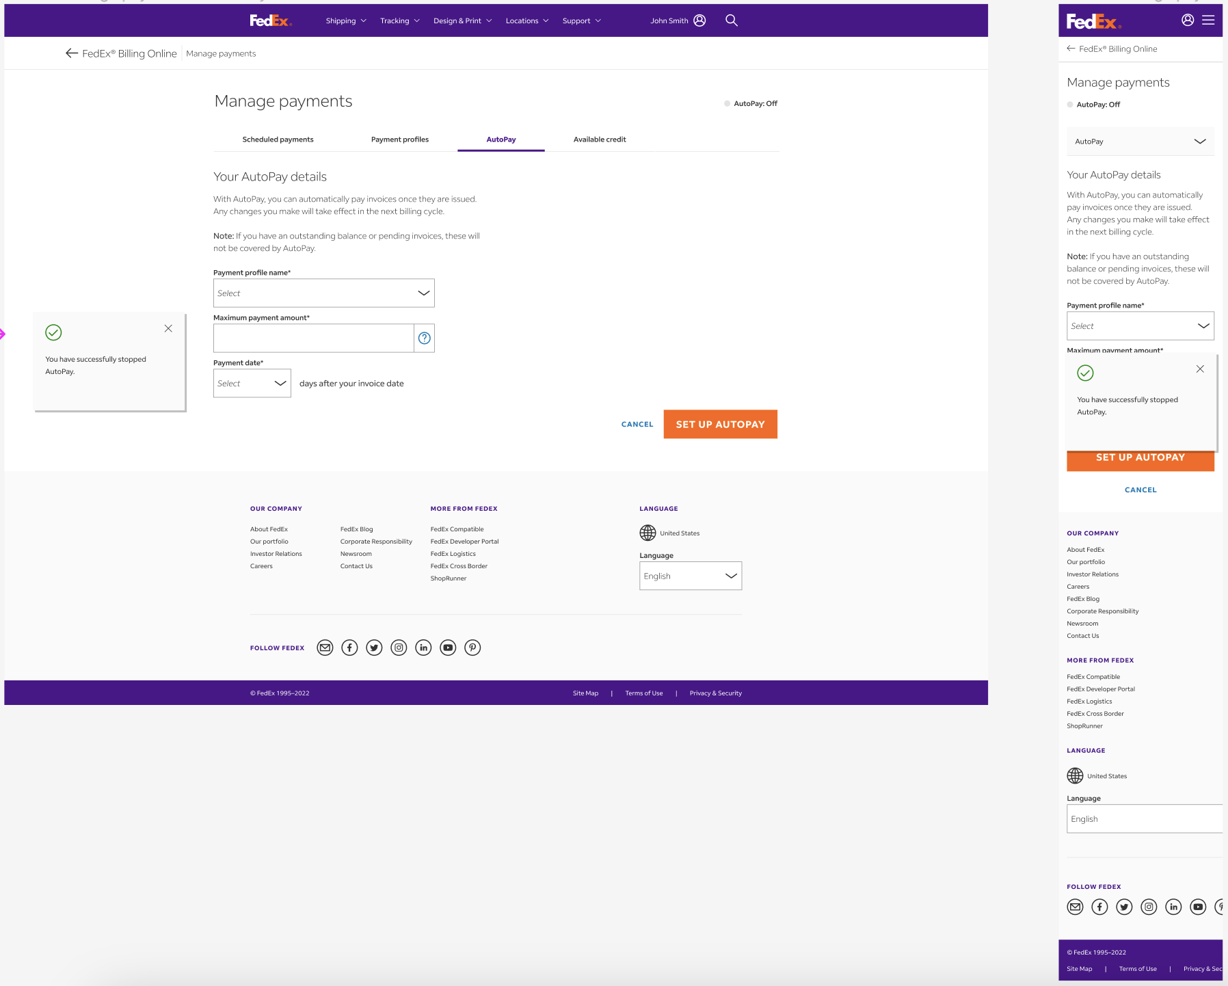Click the YouTube icon in the footer
1228x986 pixels.
coord(448,647)
